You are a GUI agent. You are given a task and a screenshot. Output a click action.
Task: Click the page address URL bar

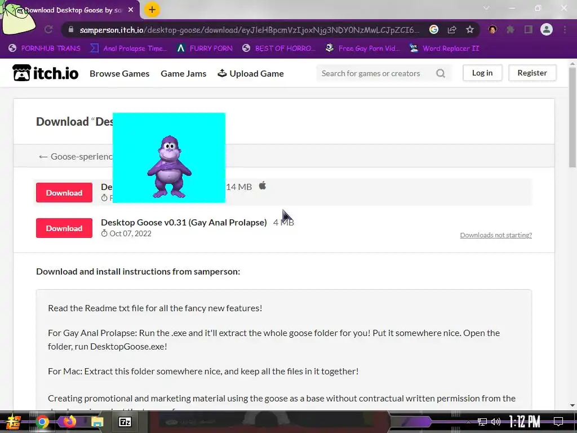248,30
